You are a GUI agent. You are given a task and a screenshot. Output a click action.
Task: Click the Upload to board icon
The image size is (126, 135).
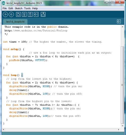tap(36, 14)
